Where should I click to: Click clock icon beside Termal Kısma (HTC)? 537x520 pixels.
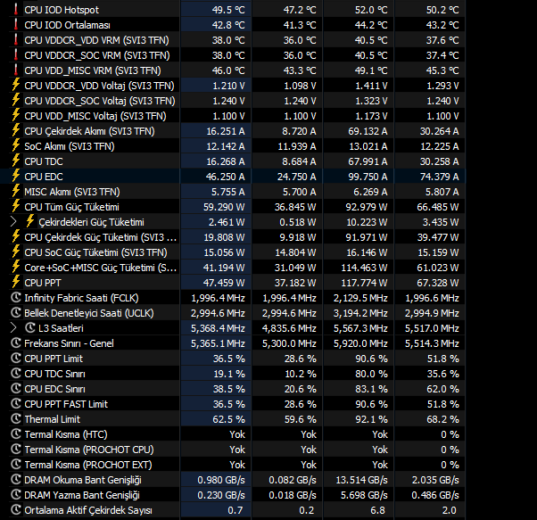(x=16, y=434)
